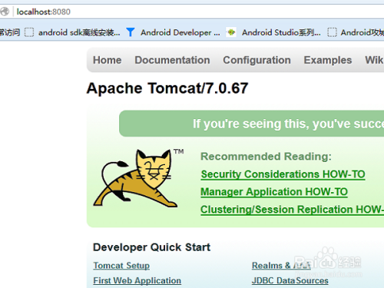
Task: Open Manager Application HOW-TO link
Action: tap(274, 192)
